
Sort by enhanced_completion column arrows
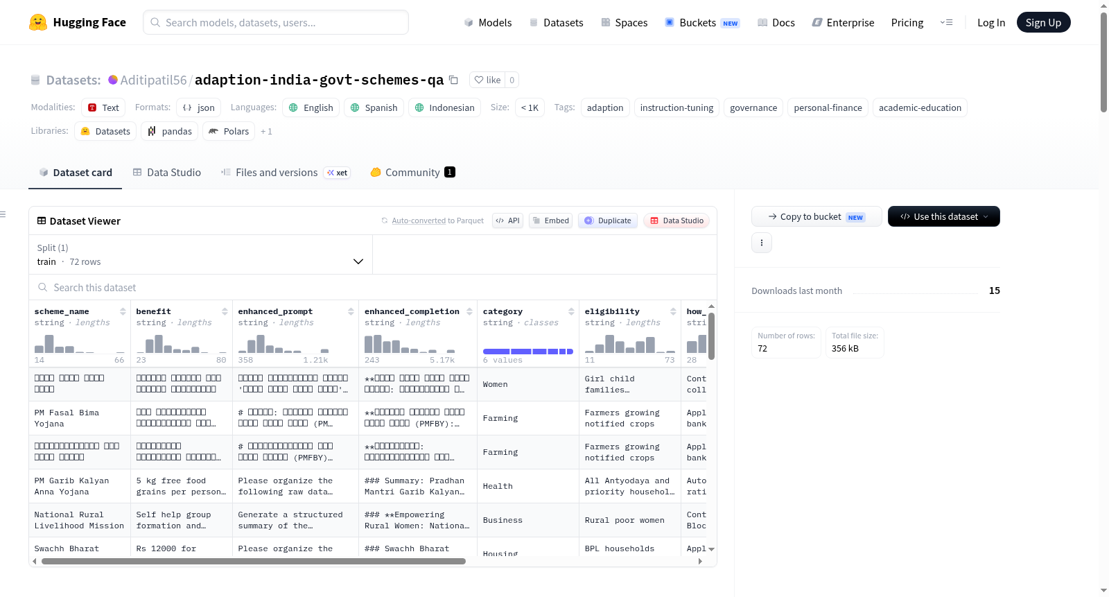click(469, 311)
